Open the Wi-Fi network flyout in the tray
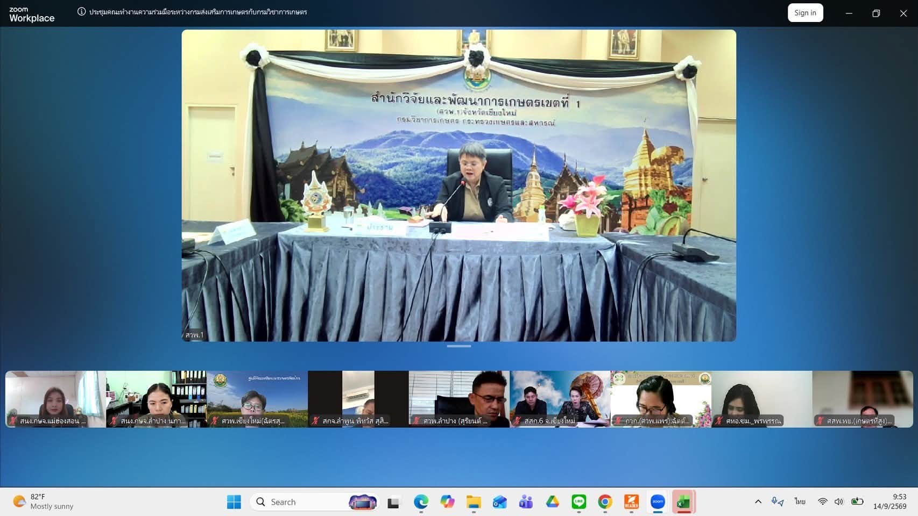The image size is (918, 516). click(822, 501)
